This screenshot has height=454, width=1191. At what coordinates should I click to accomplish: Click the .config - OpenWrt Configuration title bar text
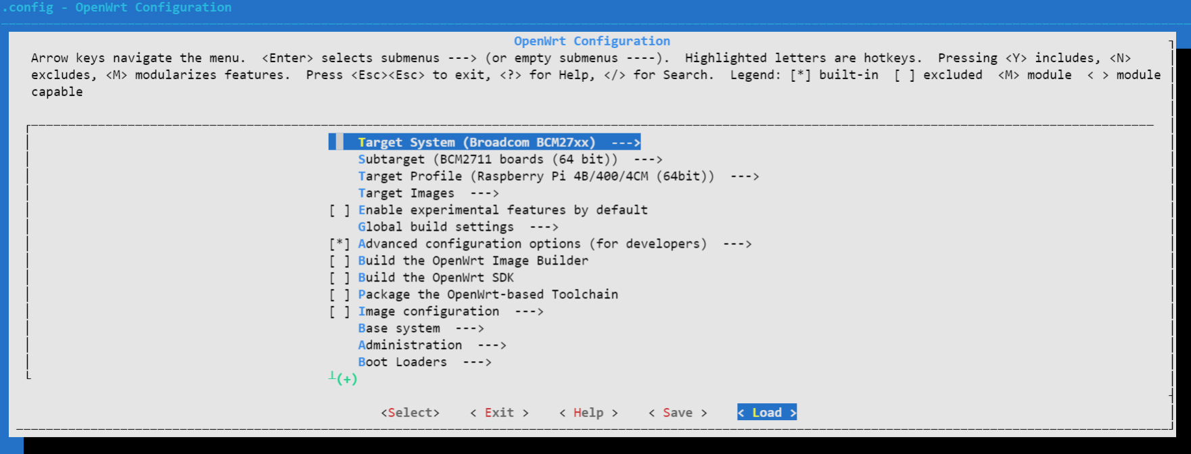[116, 7]
